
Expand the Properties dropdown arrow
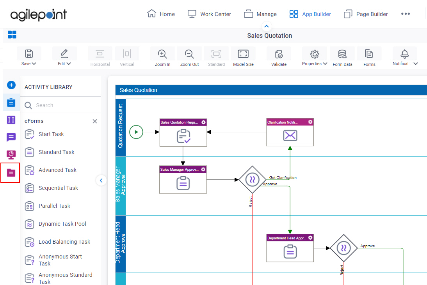tap(325, 64)
